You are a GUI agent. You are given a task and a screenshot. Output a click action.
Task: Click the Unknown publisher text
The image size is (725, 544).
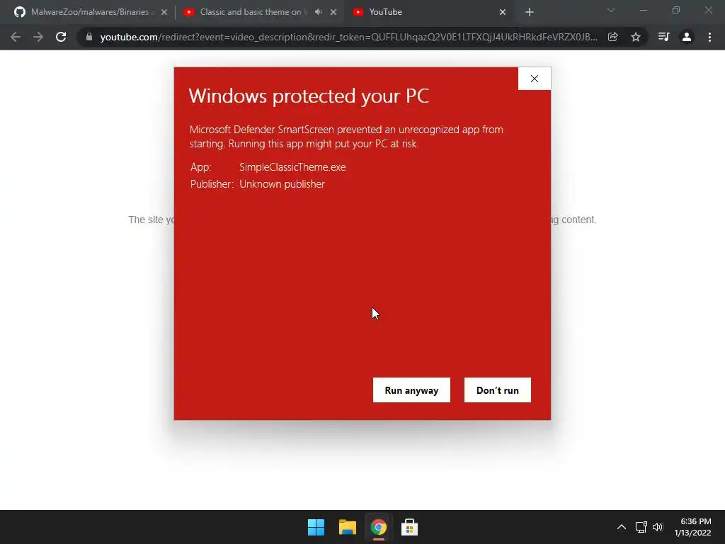282,184
